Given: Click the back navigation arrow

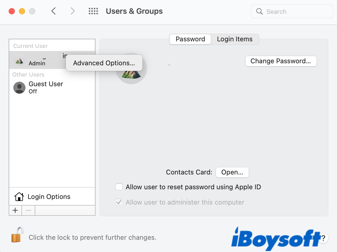Looking at the screenshot, I should (54, 11).
